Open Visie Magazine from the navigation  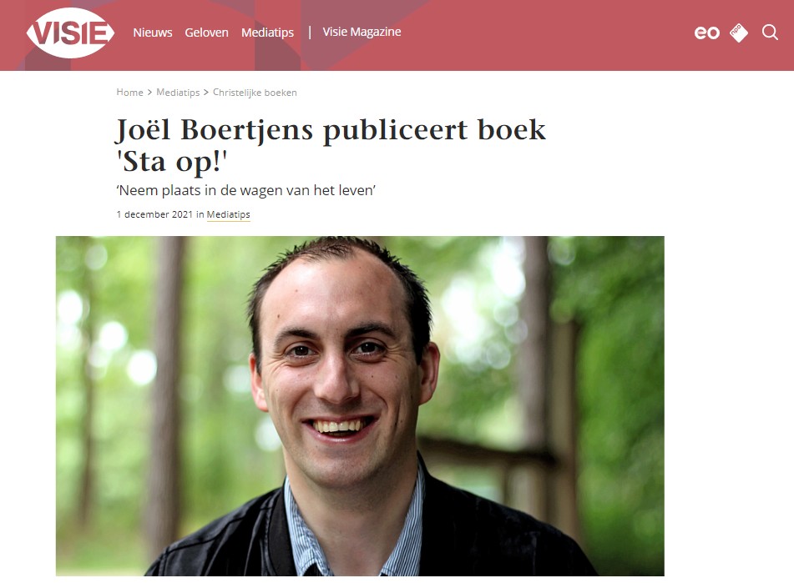click(362, 32)
